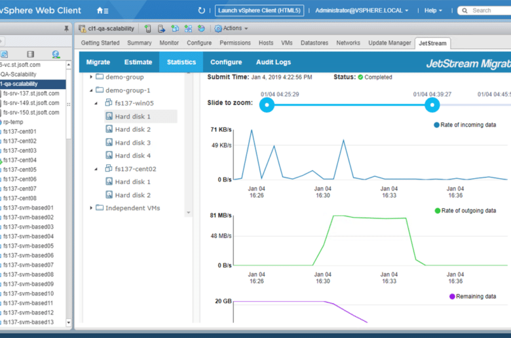
Task: Click Hard disk 3 icon under fs137-win05
Action: tap(109, 142)
